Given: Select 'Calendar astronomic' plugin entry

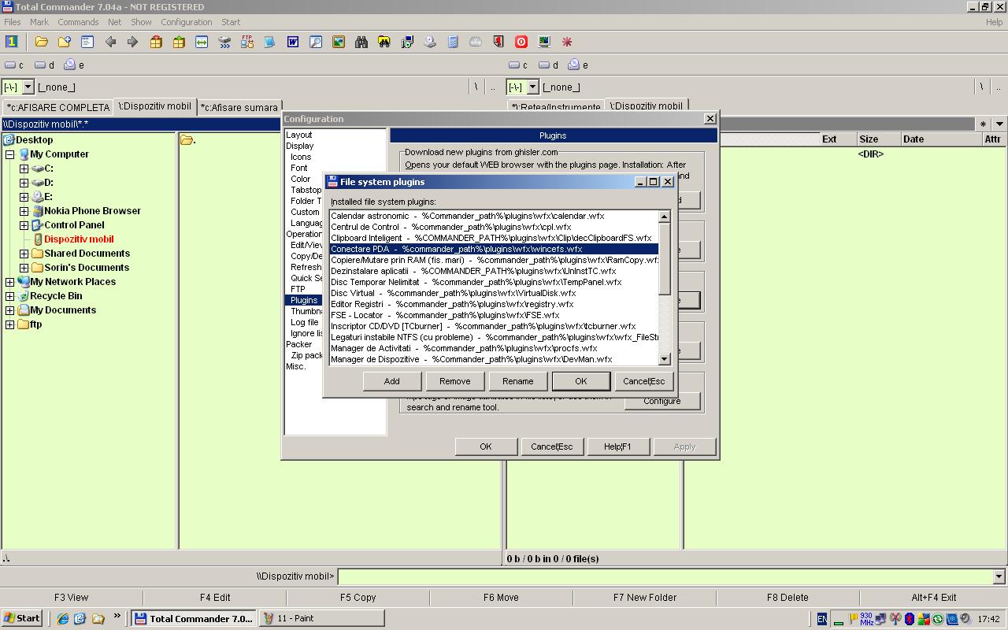Looking at the screenshot, I should click(494, 216).
